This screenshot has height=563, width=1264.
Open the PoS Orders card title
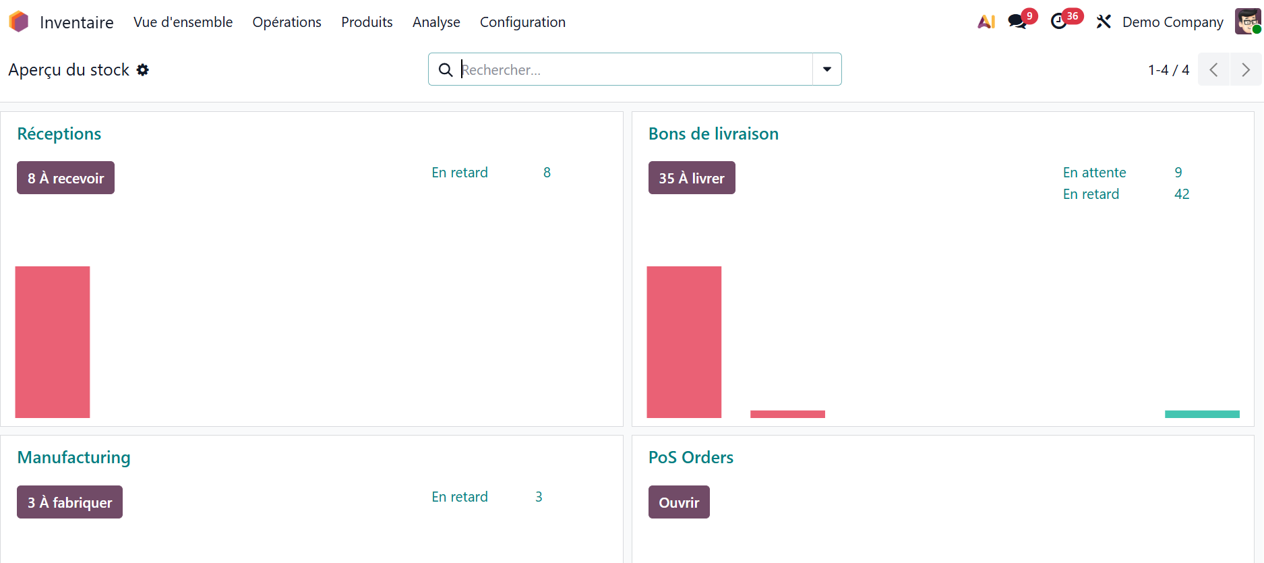[x=691, y=457]
